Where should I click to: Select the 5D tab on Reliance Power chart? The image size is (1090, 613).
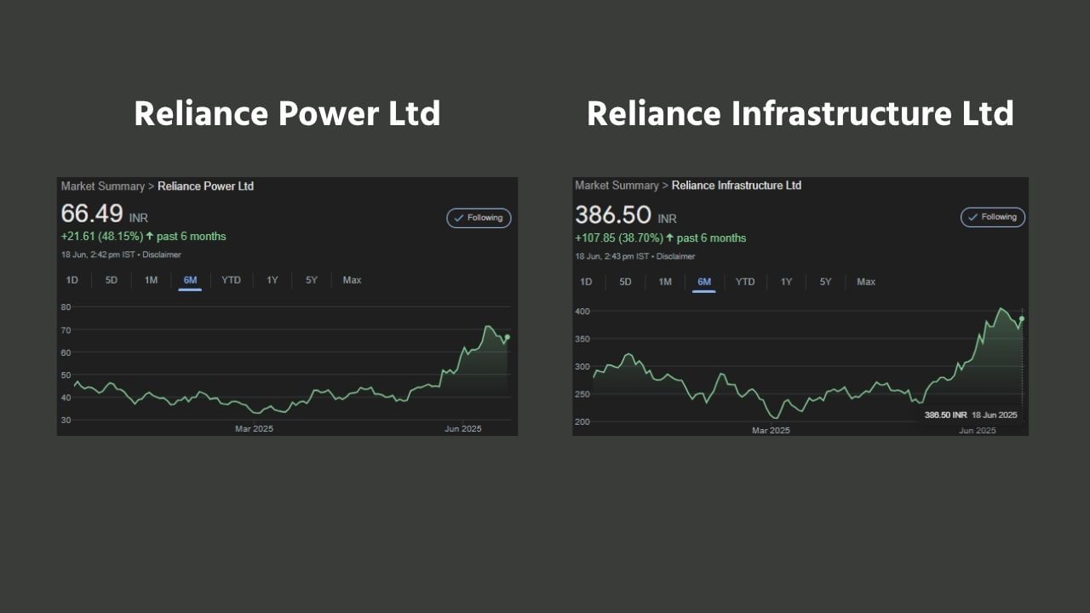(x=112, y=280)
